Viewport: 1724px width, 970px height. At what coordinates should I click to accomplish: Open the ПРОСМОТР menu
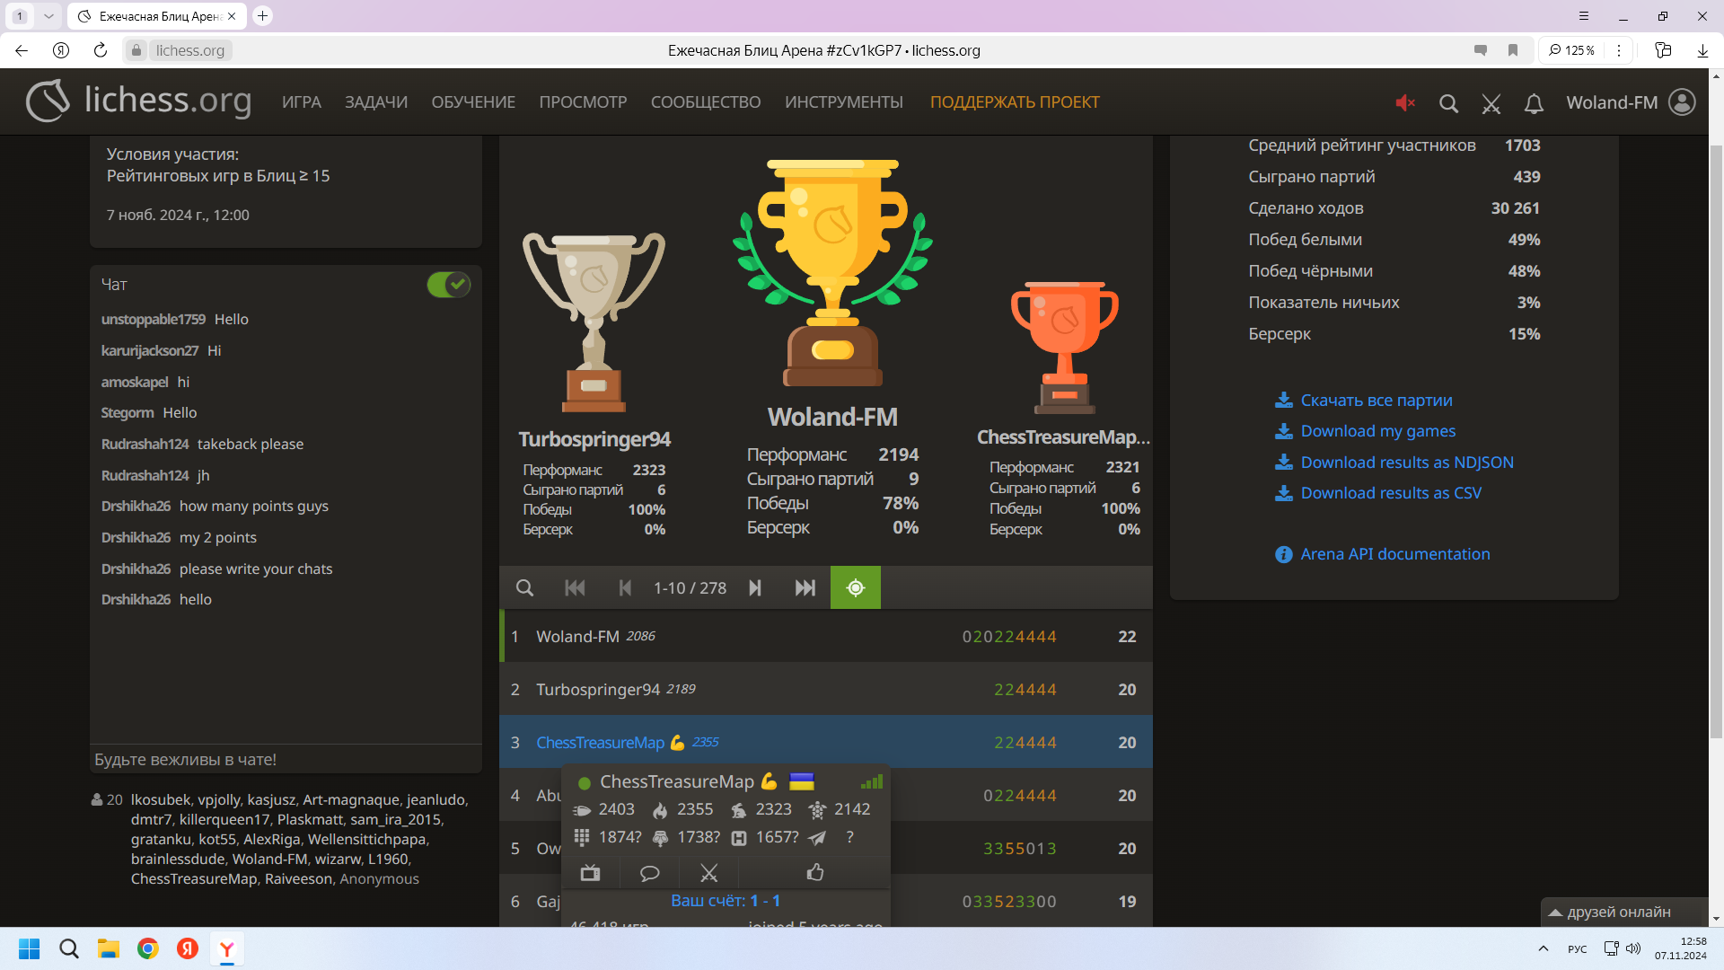[583, 102]
